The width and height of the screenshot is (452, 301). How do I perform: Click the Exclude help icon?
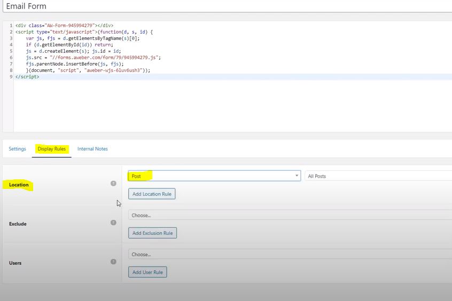click(114, 223)
